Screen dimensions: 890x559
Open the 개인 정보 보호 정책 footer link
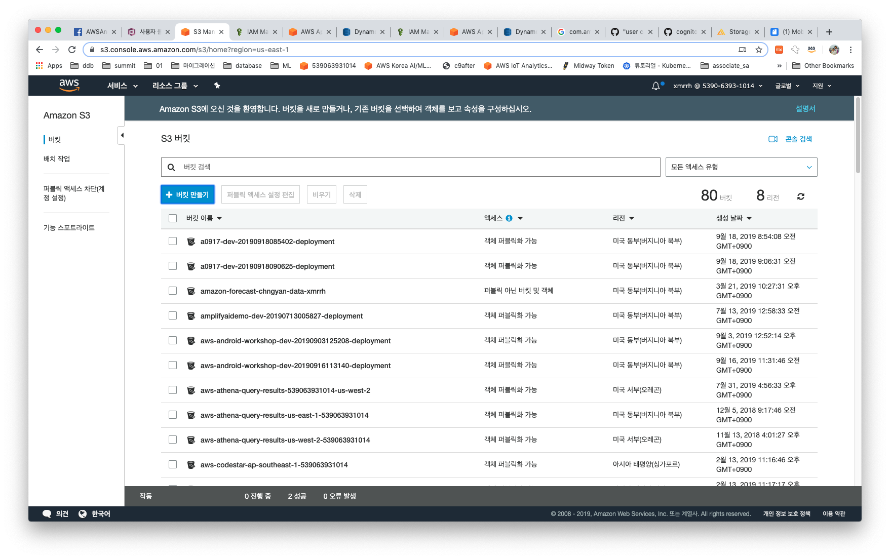click(787, 514)
